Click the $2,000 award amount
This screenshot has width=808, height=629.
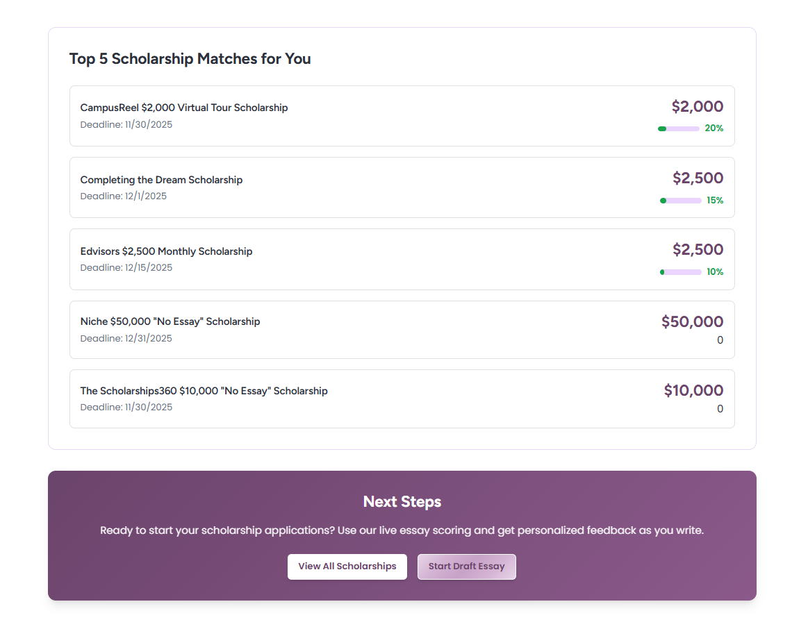click(x=697, y=107)
